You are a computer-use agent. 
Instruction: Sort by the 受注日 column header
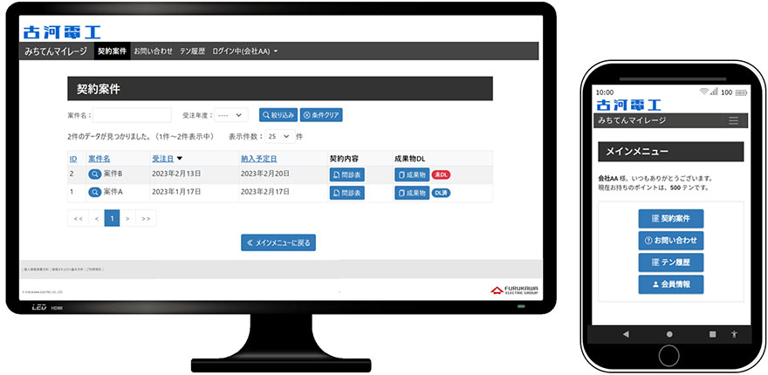(163, 159)
